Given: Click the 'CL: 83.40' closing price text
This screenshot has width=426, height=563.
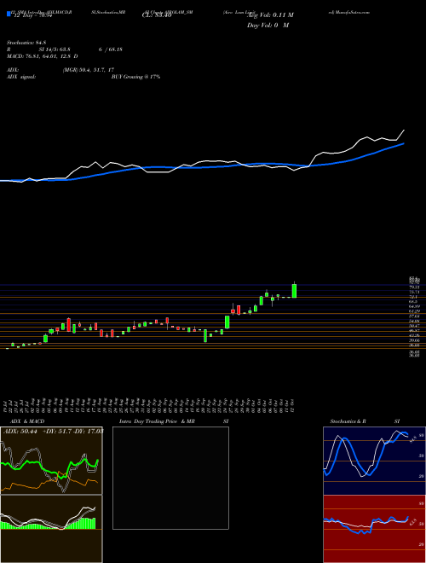Looking at the screenshot, I should click(157, 15).
